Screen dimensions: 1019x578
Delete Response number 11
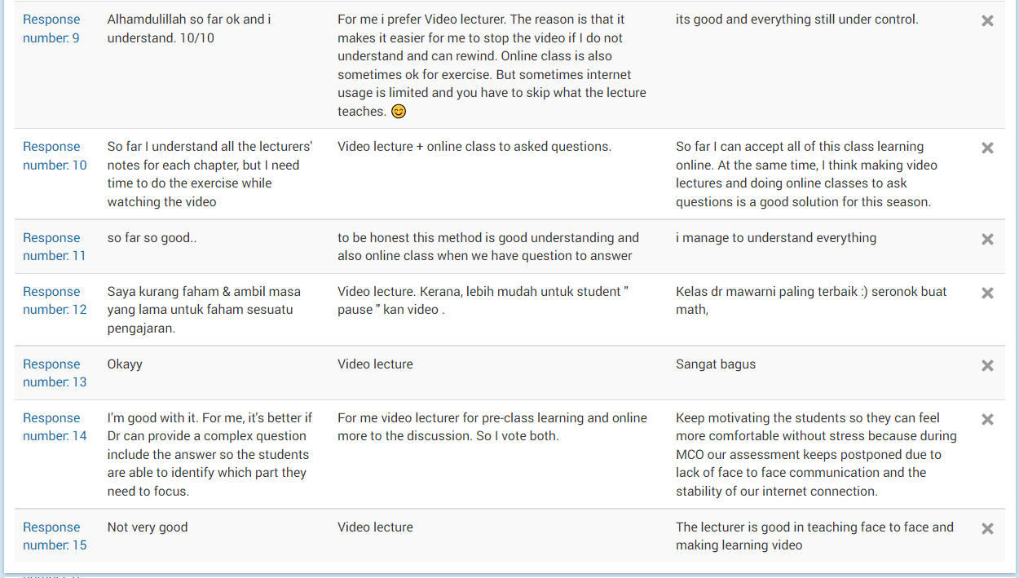pos(987,239)
